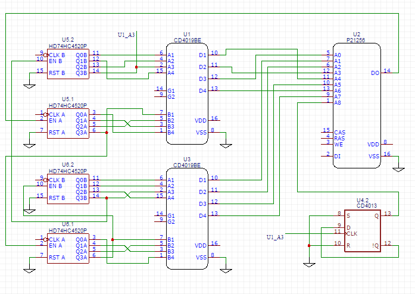
Task: Click the DO pin 14 on U2
Action: [387, 73]
